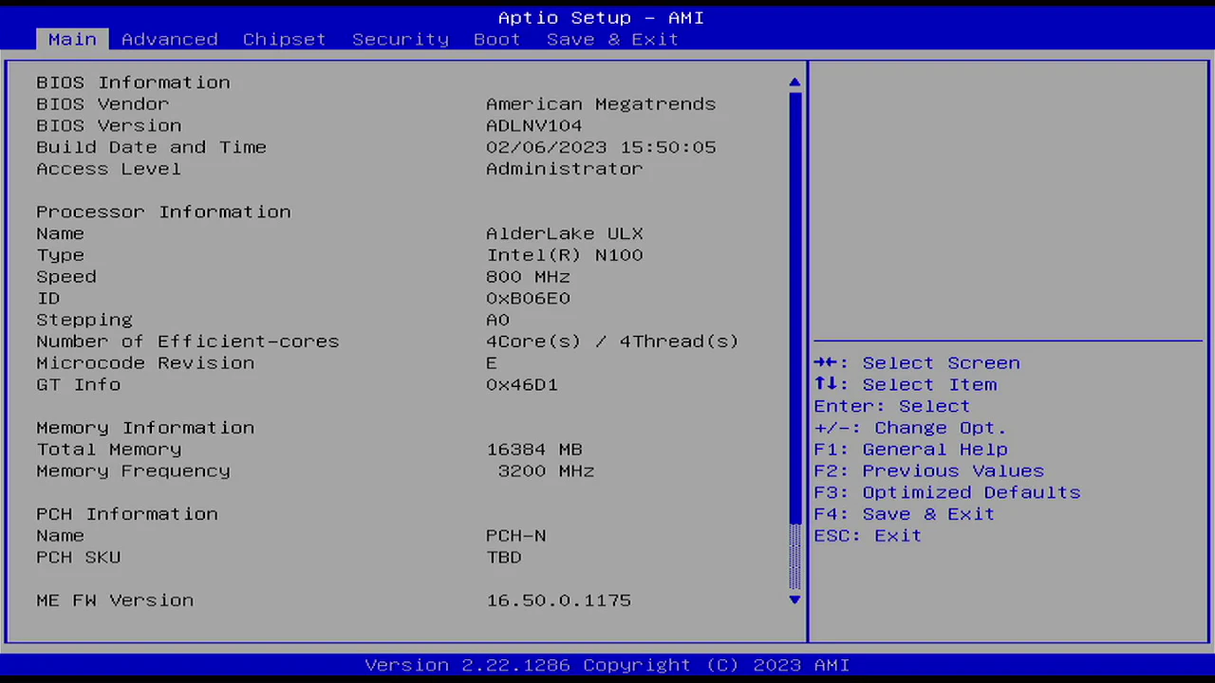Click the ESC: Exit hint
This screenshot has width=1215, height=683.
868,536
